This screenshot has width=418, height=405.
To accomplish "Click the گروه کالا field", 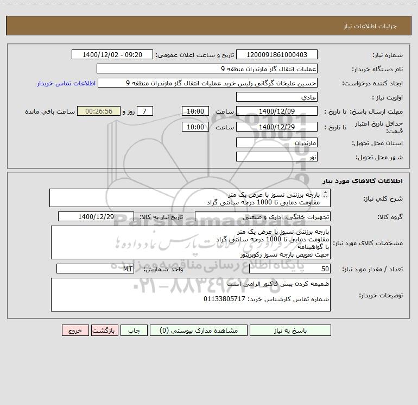I will click(x=263, y=216).
